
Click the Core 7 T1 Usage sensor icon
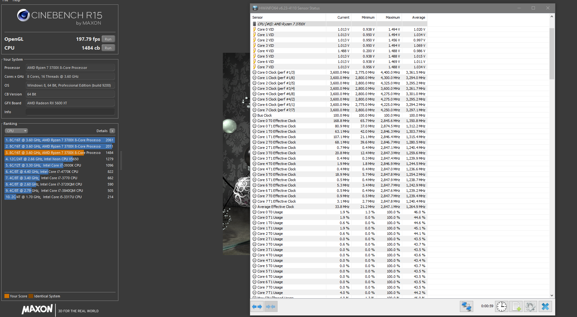tap(254, 293)
